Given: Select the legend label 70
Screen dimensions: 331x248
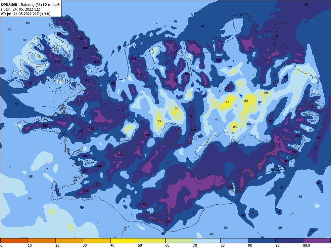Looking at the screenshot, I should pos(195,245).
